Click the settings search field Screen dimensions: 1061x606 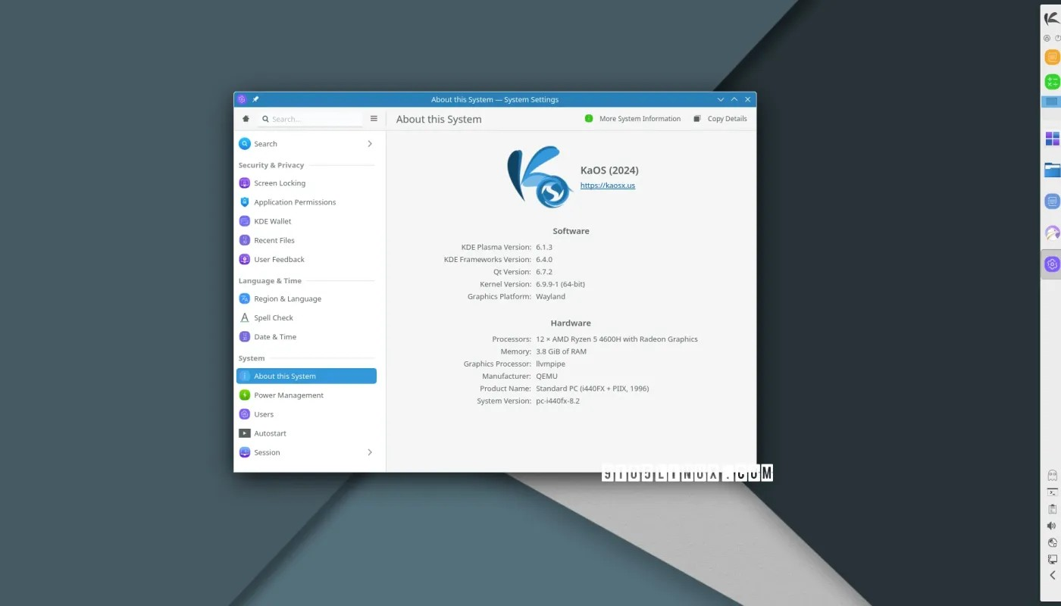(310, 119)
